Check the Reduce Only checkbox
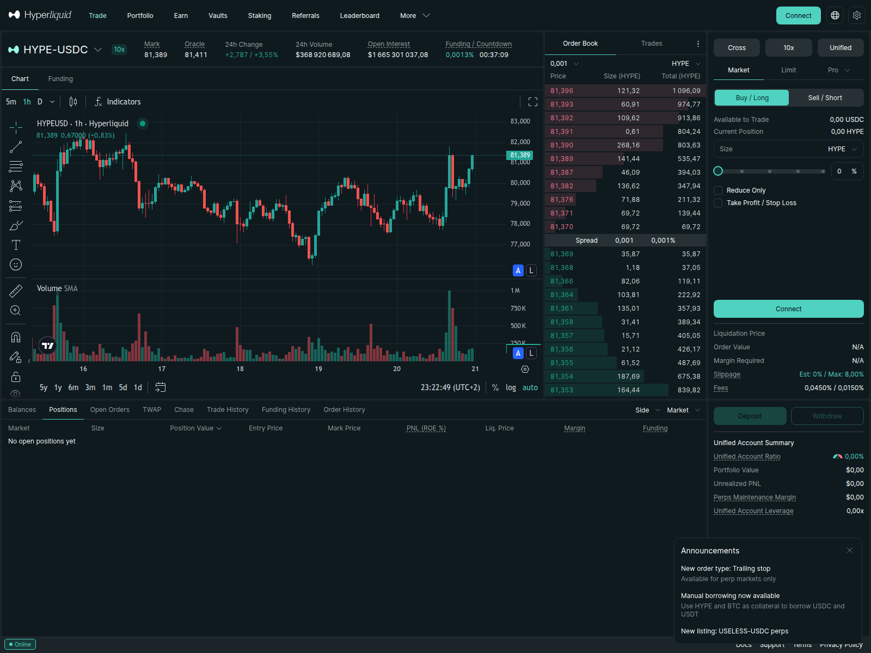This screenshot has width=871, height=653. click(x=718, y=190)
